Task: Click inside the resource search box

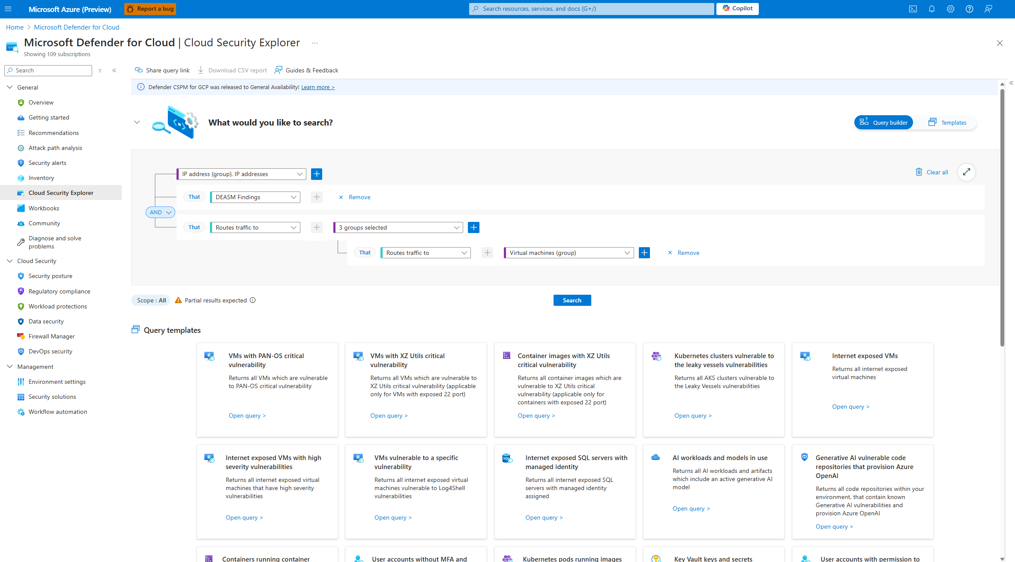Action: [x=591, y=9]
